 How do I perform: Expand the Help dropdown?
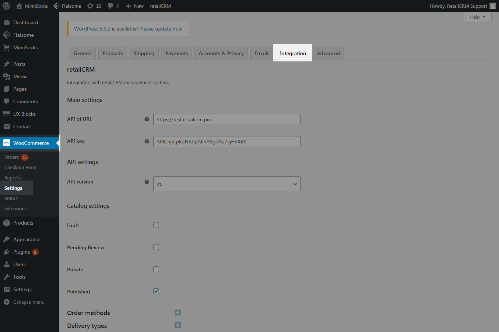click(477, 17)
